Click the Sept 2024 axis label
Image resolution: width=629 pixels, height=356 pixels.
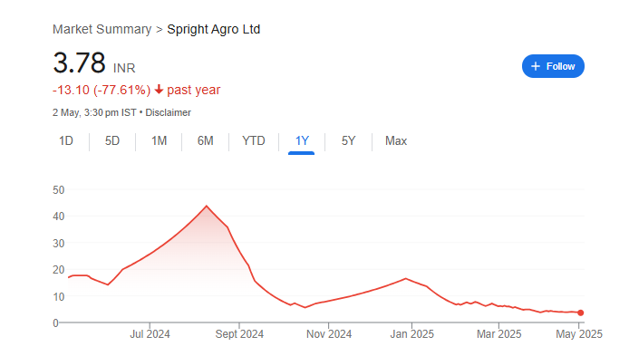click(x=239, y=334)
